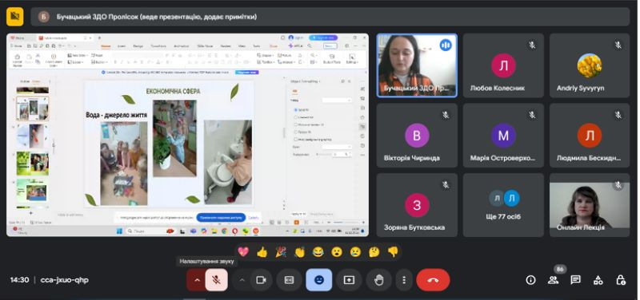Image resolution: width=640 pixels, height=300 pixels.
Task: Send the crying face reaction
Action: point(355,252)
